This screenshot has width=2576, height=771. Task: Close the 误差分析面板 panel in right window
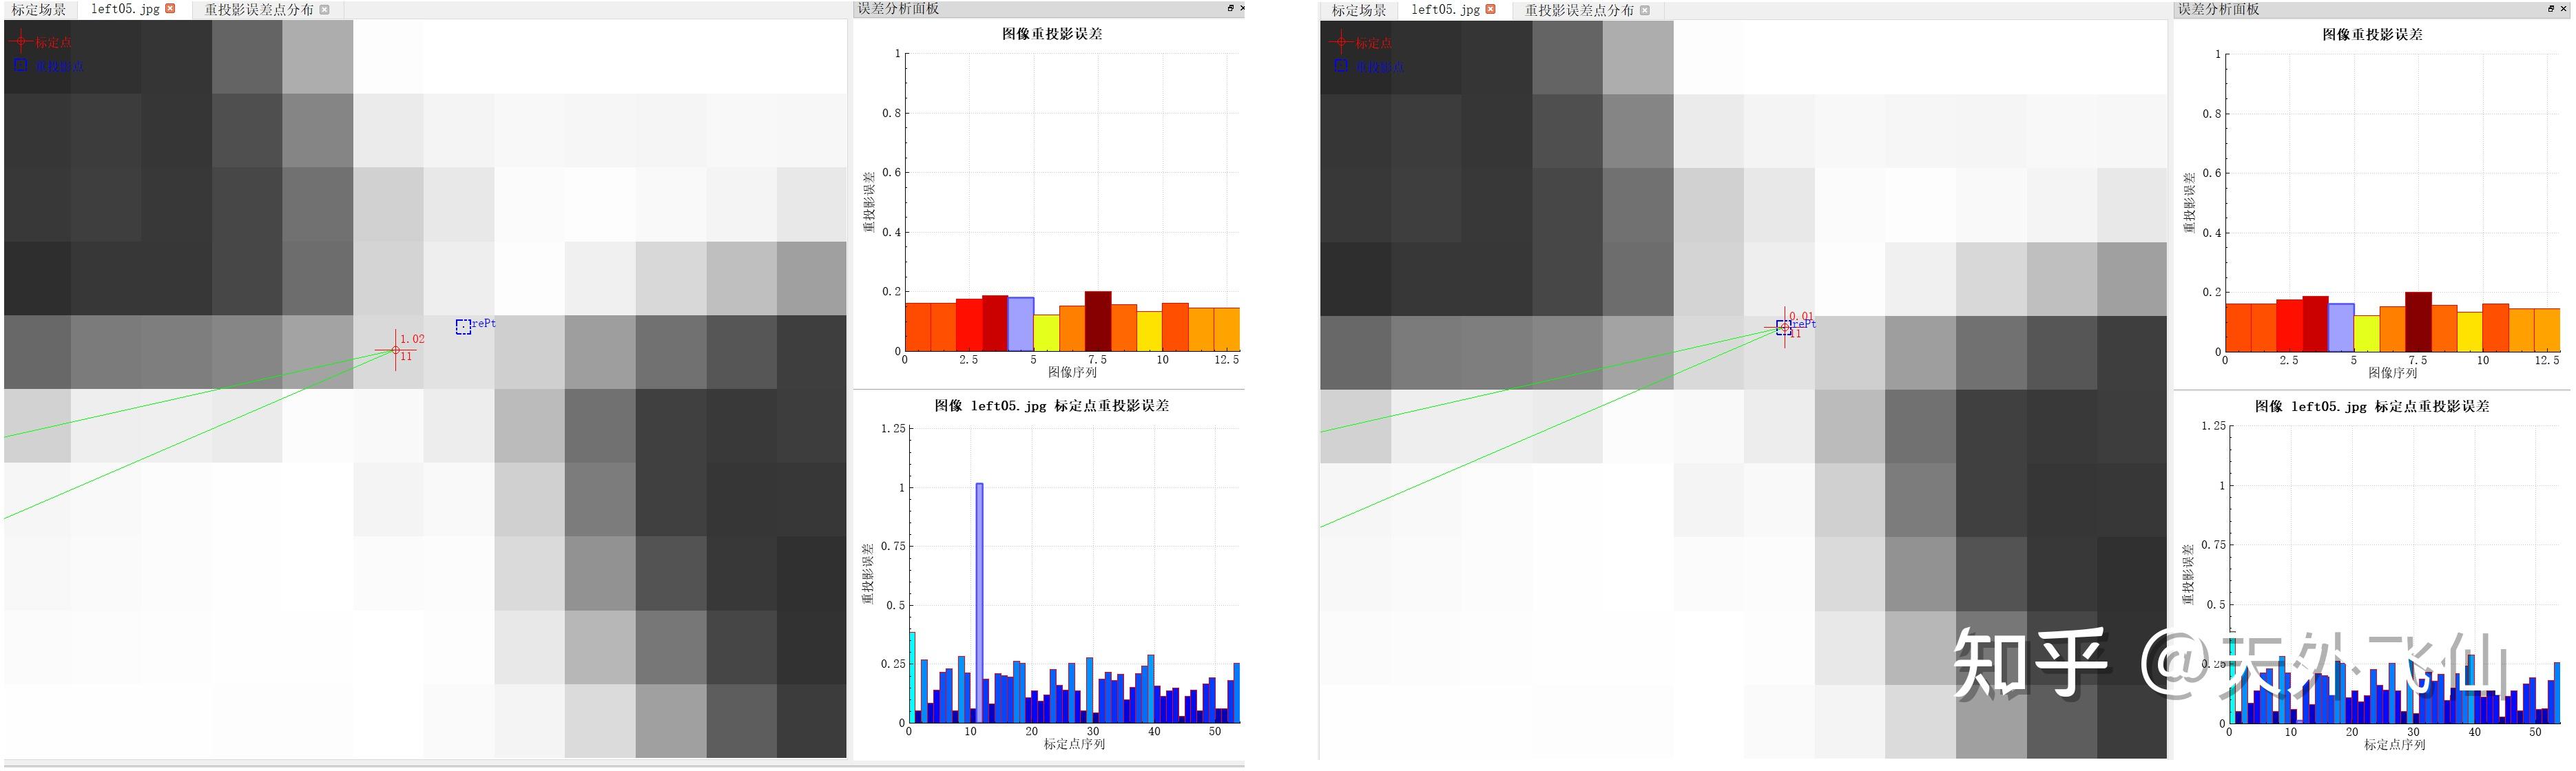point(2563,8)
